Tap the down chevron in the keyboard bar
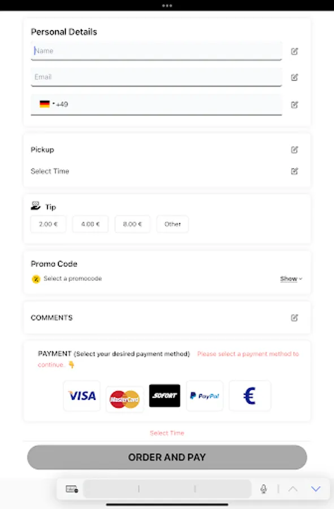The height and width of the screenshot is (509, 334). coord(315,489)
